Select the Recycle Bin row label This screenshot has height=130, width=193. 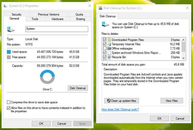click(119, 57)
